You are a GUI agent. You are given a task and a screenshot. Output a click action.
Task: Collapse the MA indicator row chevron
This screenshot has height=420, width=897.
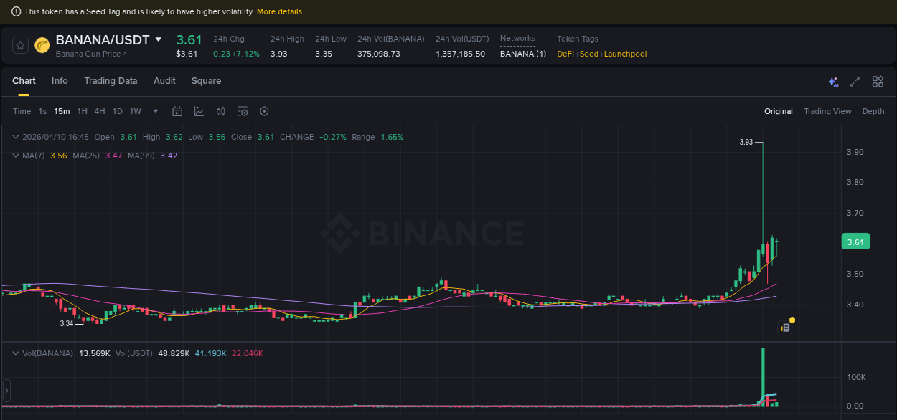click(14, 156)
